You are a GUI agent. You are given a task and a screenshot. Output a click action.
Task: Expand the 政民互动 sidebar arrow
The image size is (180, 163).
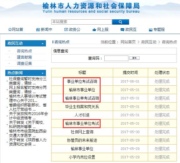pyautogui.click(x=42, y=44)
